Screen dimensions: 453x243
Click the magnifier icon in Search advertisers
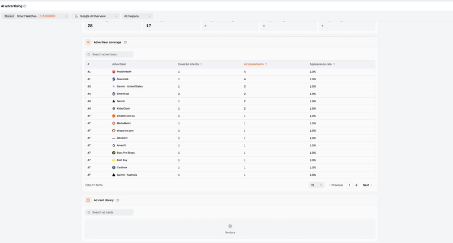pos(89,54)
